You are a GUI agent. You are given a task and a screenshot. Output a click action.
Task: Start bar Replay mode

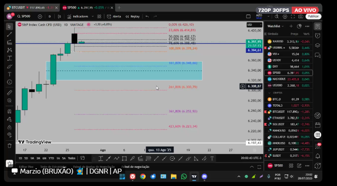132,16
